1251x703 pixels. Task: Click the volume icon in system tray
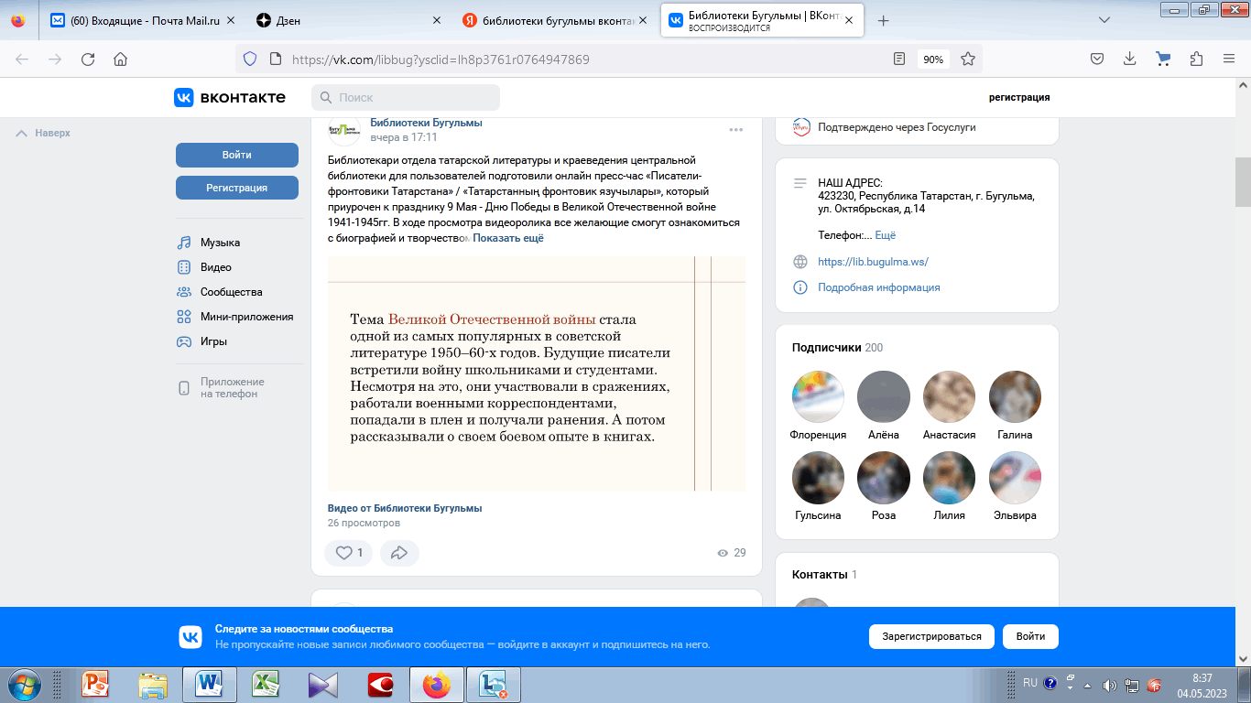pos(1109,685)
